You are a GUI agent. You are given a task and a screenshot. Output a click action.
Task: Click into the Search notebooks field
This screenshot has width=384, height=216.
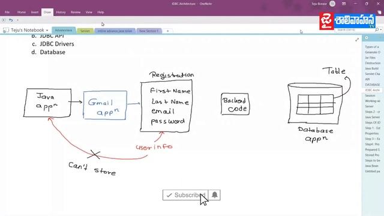coord(355,29)
